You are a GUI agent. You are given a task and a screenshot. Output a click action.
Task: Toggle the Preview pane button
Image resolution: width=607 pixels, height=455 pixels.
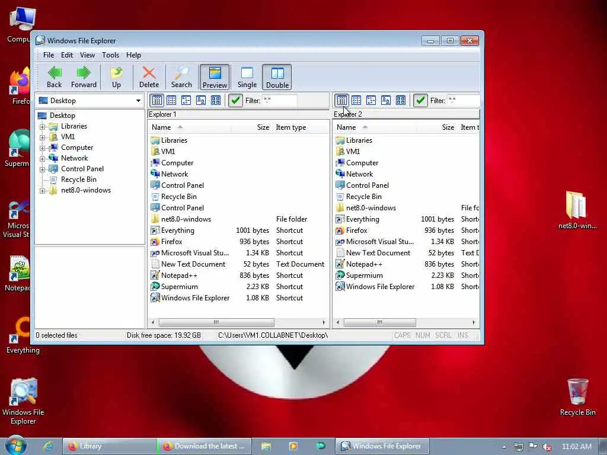(215, 77)
